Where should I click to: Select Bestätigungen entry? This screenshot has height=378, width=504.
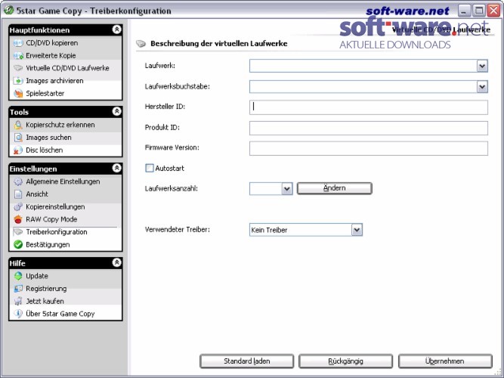point(48,244)
